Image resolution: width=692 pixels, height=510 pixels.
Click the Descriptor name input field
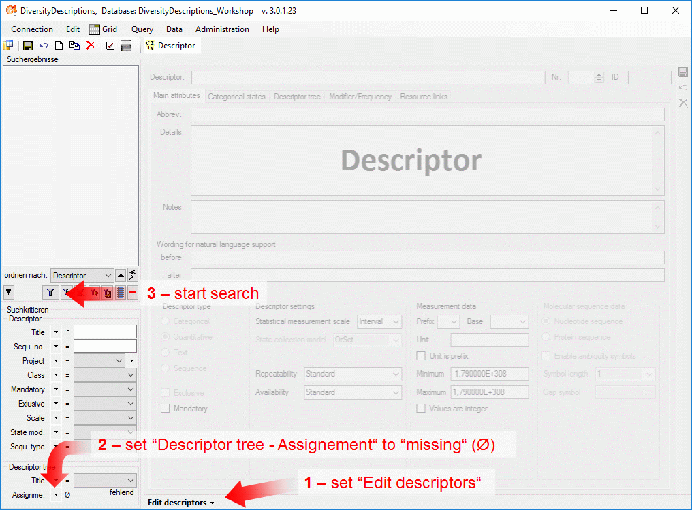(368, 77)
